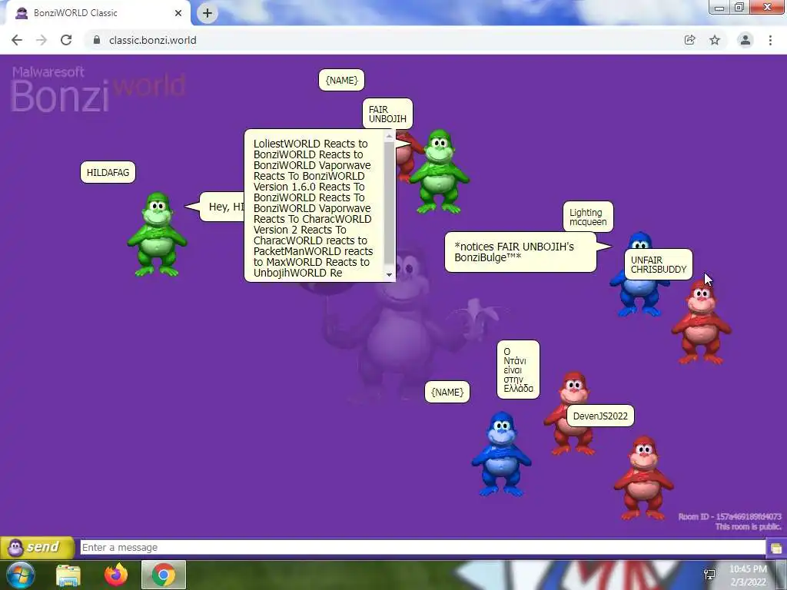Image resolution: width=787 pixels, height=590 pixels.
Task: Open the Chrome profile icon
Action: (x=745, y=40)
